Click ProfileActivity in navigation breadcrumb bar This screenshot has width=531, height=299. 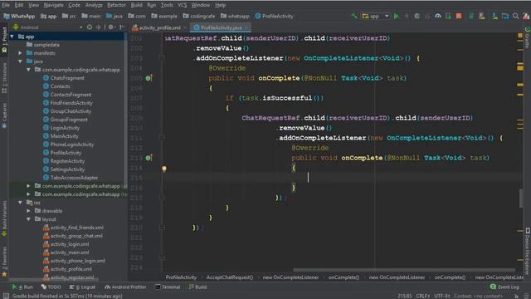coord(275,16)
